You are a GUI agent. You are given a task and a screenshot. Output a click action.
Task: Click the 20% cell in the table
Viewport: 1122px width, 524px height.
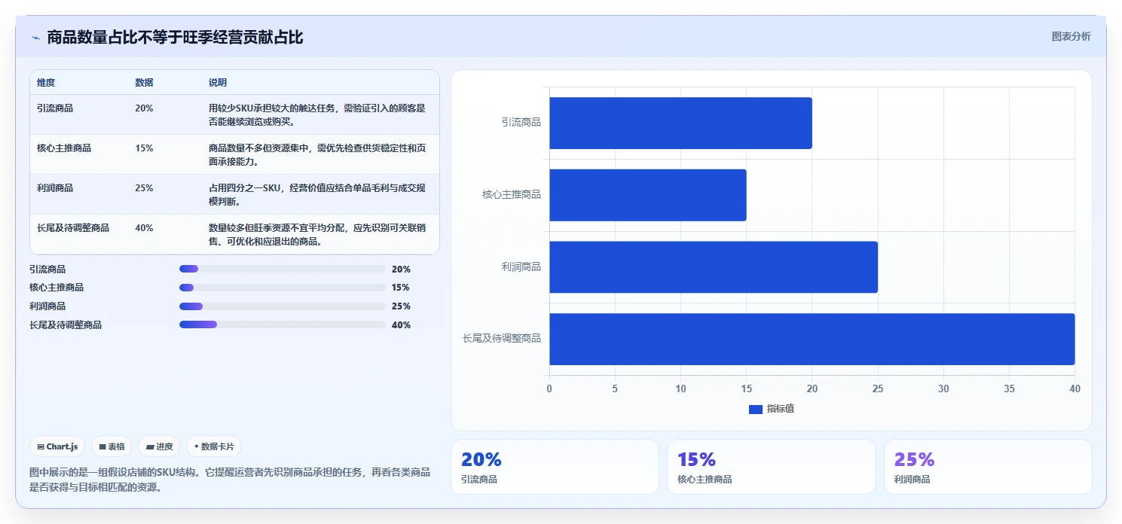coord(144,108)
